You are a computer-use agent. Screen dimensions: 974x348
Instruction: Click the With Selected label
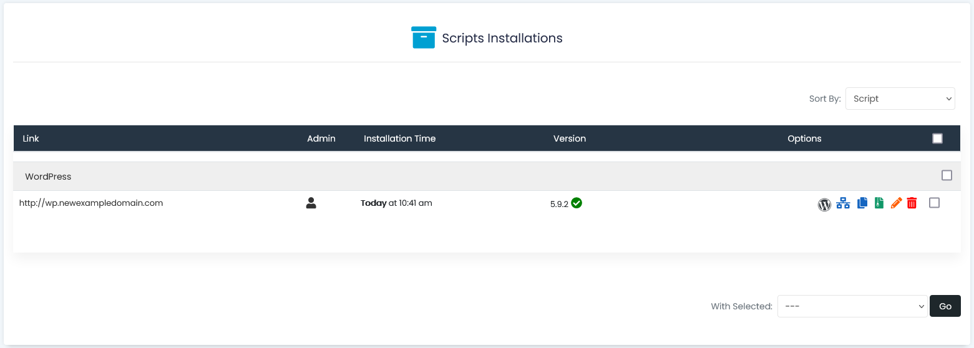pos(742,306)
